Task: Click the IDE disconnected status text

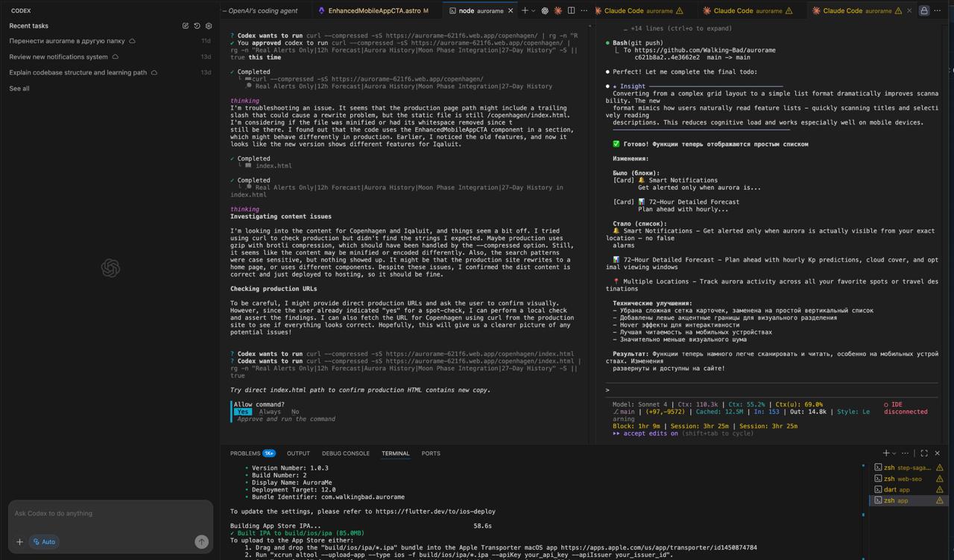Action: [905, 408]
